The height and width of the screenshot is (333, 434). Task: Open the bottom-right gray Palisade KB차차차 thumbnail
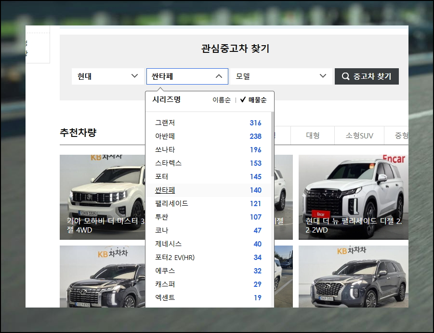coord(353,276)
